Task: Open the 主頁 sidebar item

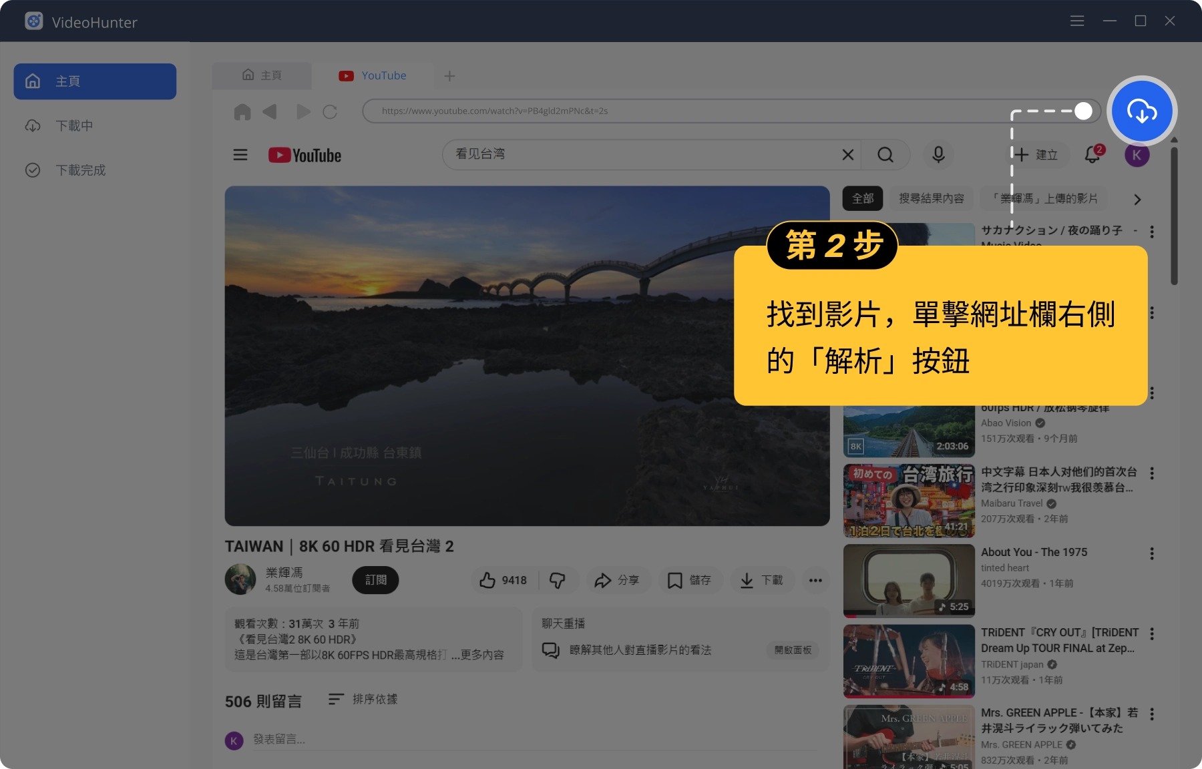Action: coord(95,81)
